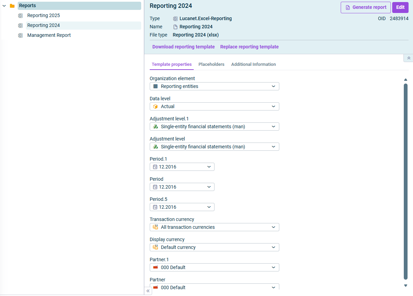
Task: Collapse the left sidebar with double-arrow icon
Action: click(x=148, y=291)
